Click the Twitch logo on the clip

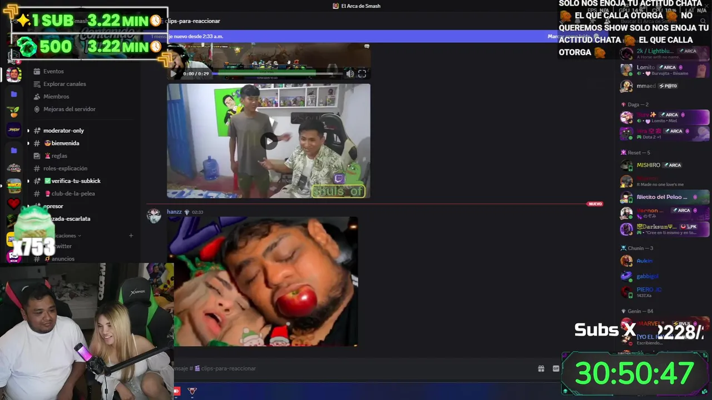[x=339, y=179]
